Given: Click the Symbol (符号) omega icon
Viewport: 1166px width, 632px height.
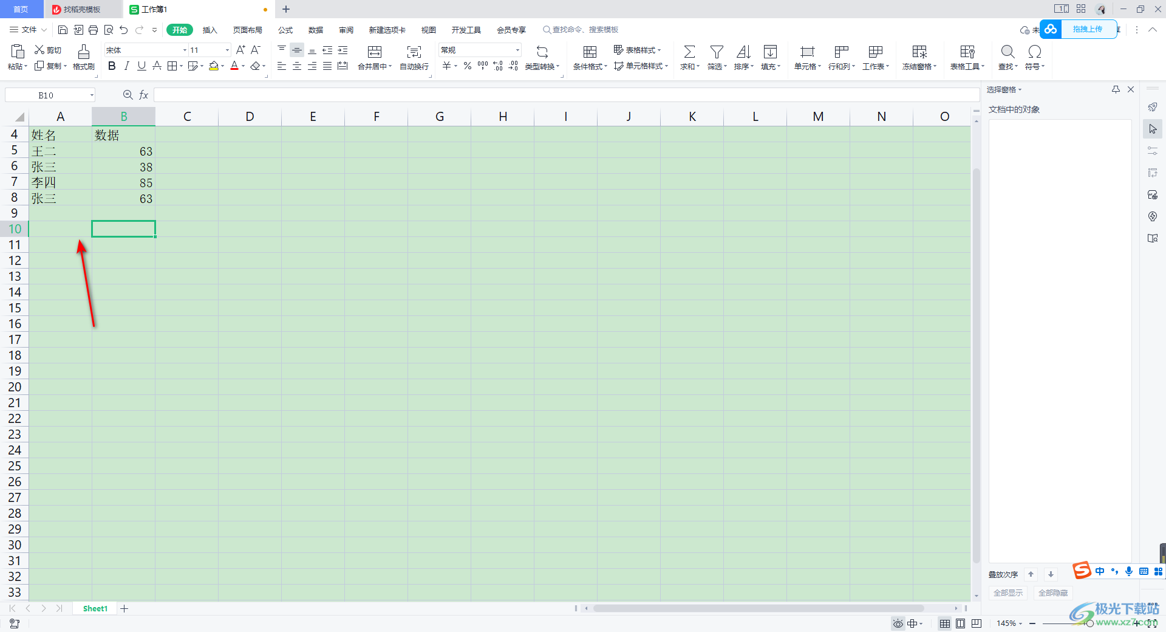Looking at the screenshot, I should click(1035, 52).
